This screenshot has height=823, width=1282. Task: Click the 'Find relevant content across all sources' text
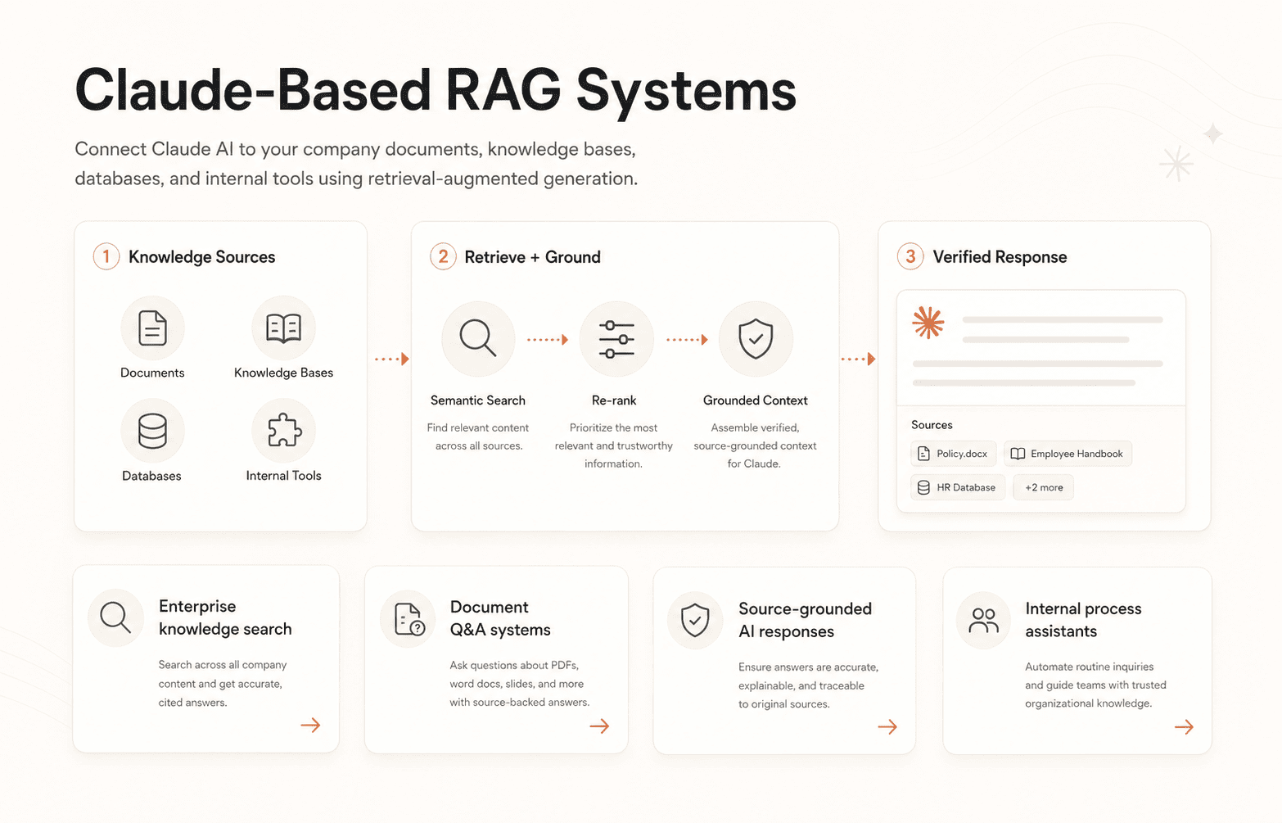(x=478, y=436)
